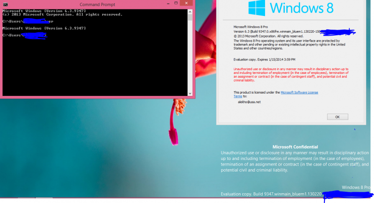
Task: Click the Command Prompt scroll down arrow
Action: (x=190, y=94)
